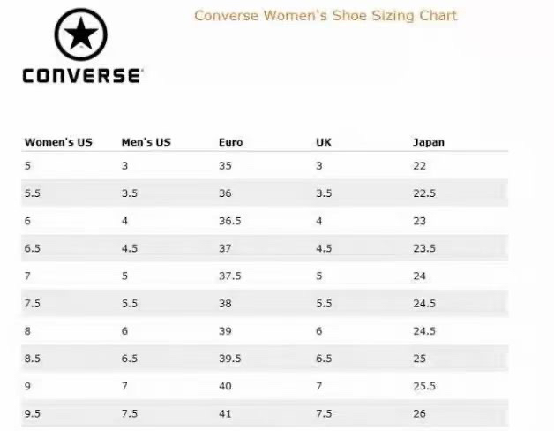The image size is (554, 431).
Task: Click the Converse star logo
Action: [x=82, y=34]
